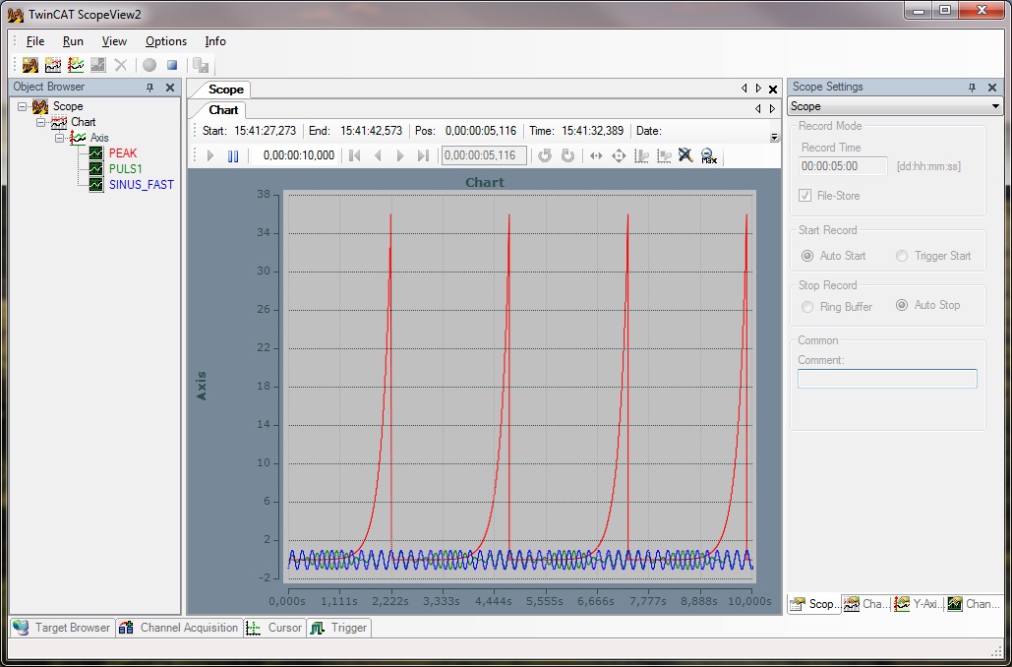Click the undo zoom rotate-left icon
1012x667 pixels.
(545, 155)
